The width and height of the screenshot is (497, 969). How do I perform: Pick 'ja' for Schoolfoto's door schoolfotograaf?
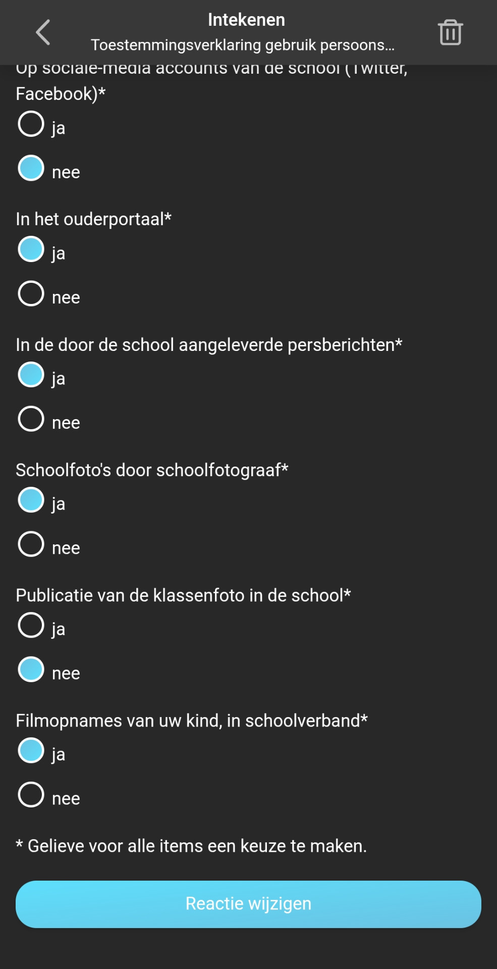click(31, 500)
